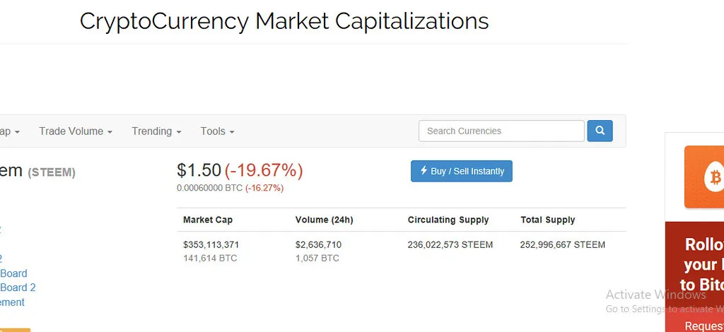Click the orange button at the bottom left

[x=16, y=330]
